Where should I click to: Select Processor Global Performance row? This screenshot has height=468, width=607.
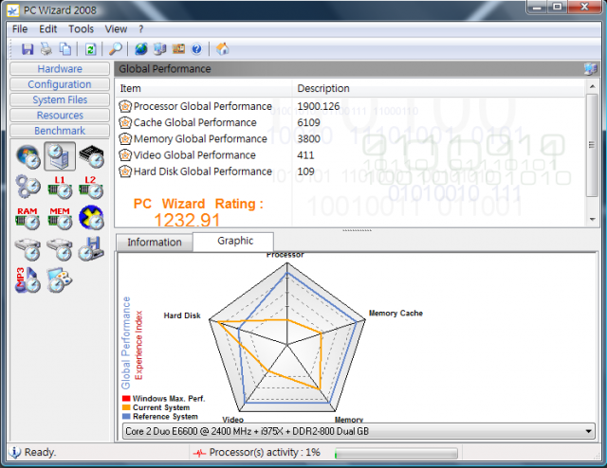click(351, 106)
